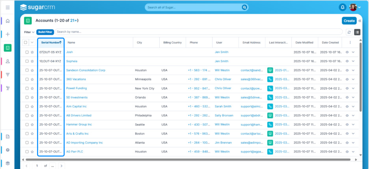The height and width of the screenshot is (169, 369).
Task: Open the user avatar profile menu
Action: click(355, 7)
